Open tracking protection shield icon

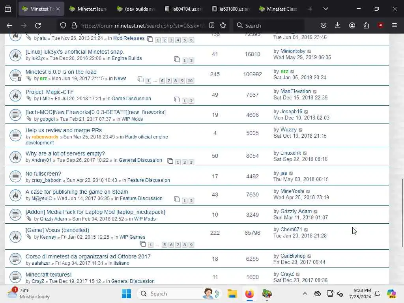click(x=63, y=26)
